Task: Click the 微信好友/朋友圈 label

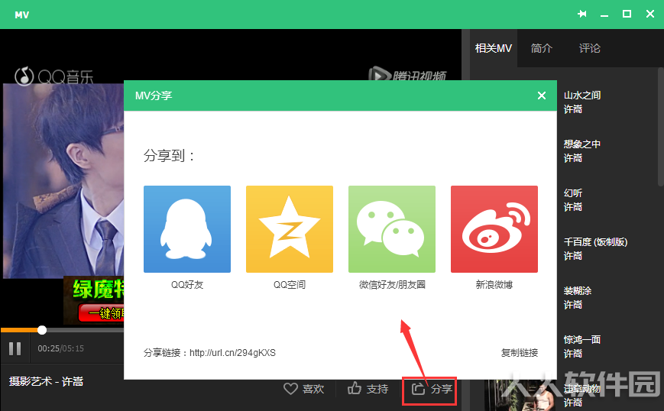Action: point(392,284)
